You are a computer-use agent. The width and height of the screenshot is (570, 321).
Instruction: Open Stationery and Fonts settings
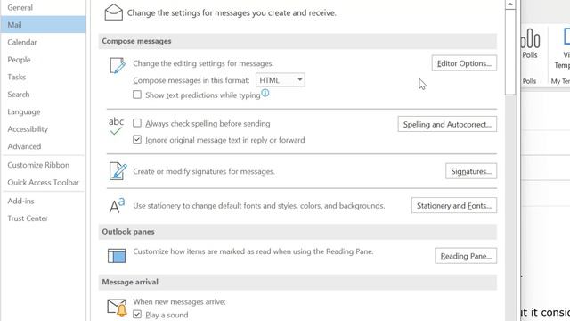click(454, 206)
